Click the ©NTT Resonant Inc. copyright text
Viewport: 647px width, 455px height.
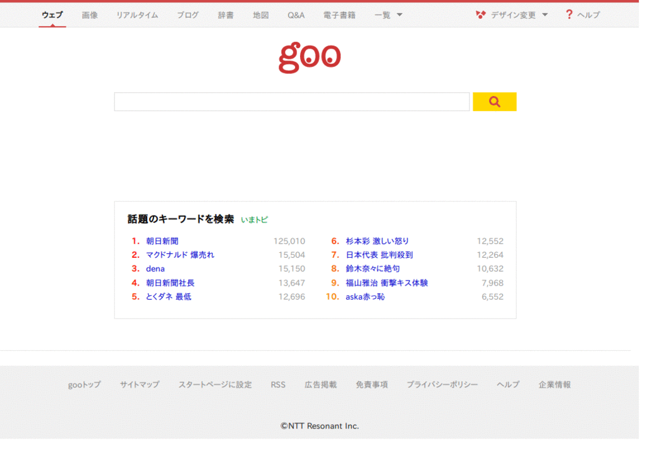(x=320, y=426)
